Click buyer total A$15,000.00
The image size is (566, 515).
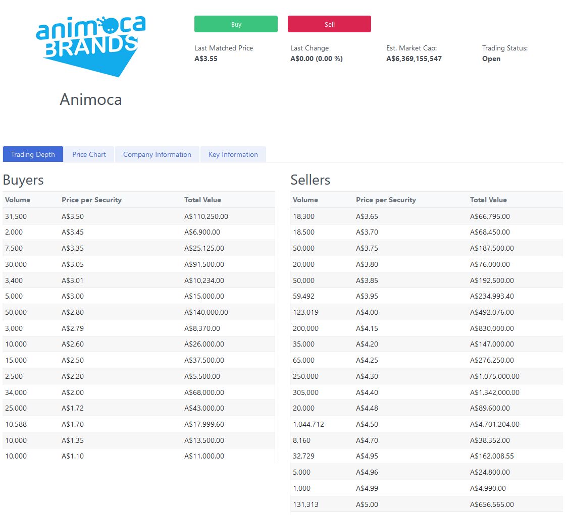tap(204, 296)
